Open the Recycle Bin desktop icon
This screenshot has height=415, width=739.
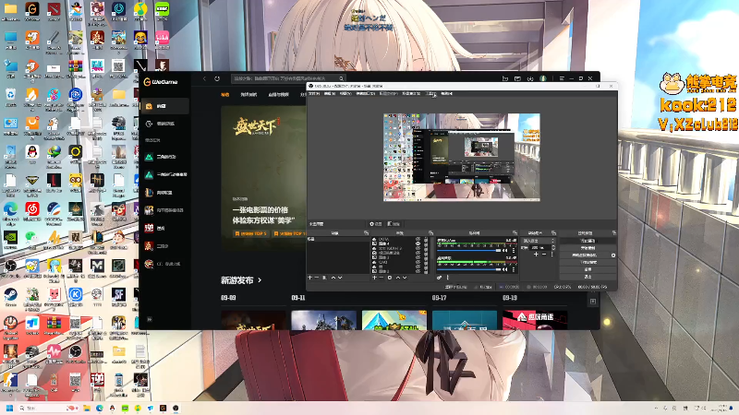pos(10,97)
